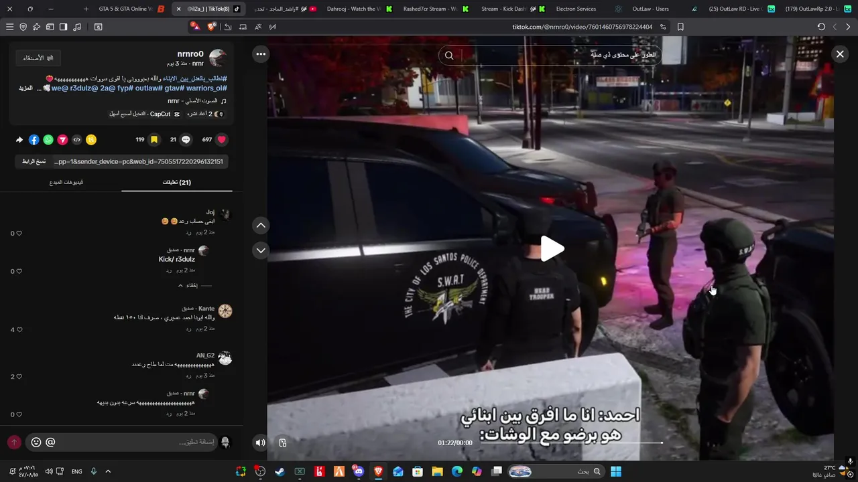Screen dimensions: 858x482
Task: Open a new browser tab with plus
Action: pyautogui.click(x=86, y=9)
